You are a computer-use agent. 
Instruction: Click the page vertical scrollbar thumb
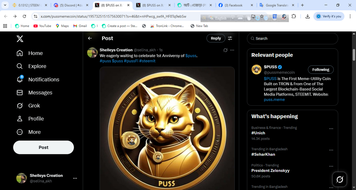point(354,55)
